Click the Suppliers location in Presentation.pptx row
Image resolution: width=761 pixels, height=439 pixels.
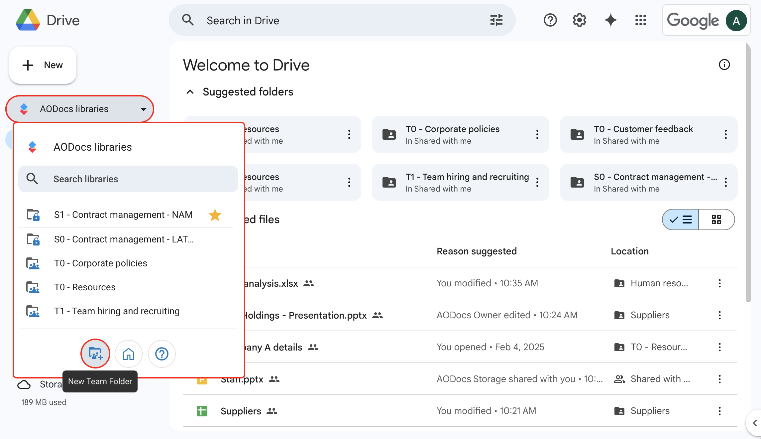tap(642, 315)
